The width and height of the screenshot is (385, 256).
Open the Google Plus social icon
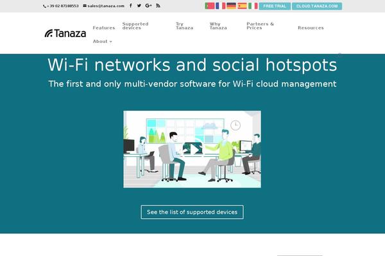(148, 6)
